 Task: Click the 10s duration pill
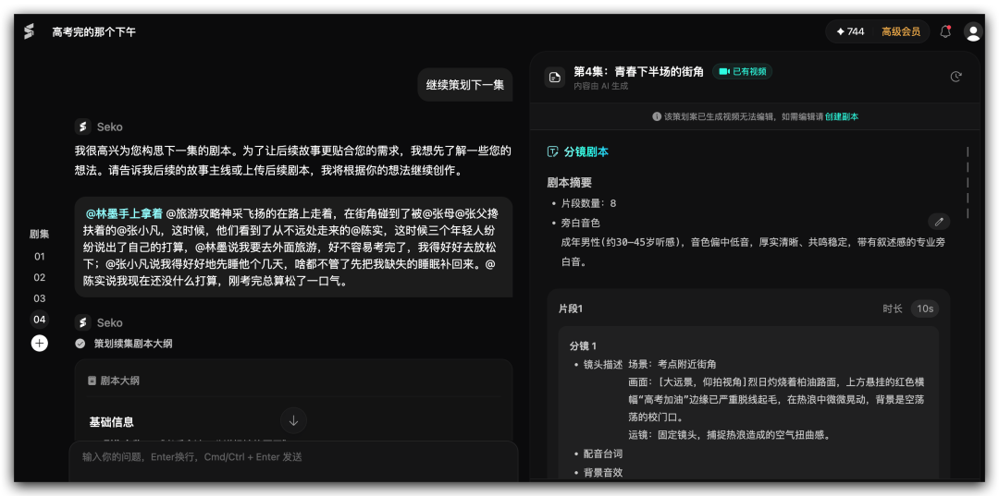tap(924, 309)
